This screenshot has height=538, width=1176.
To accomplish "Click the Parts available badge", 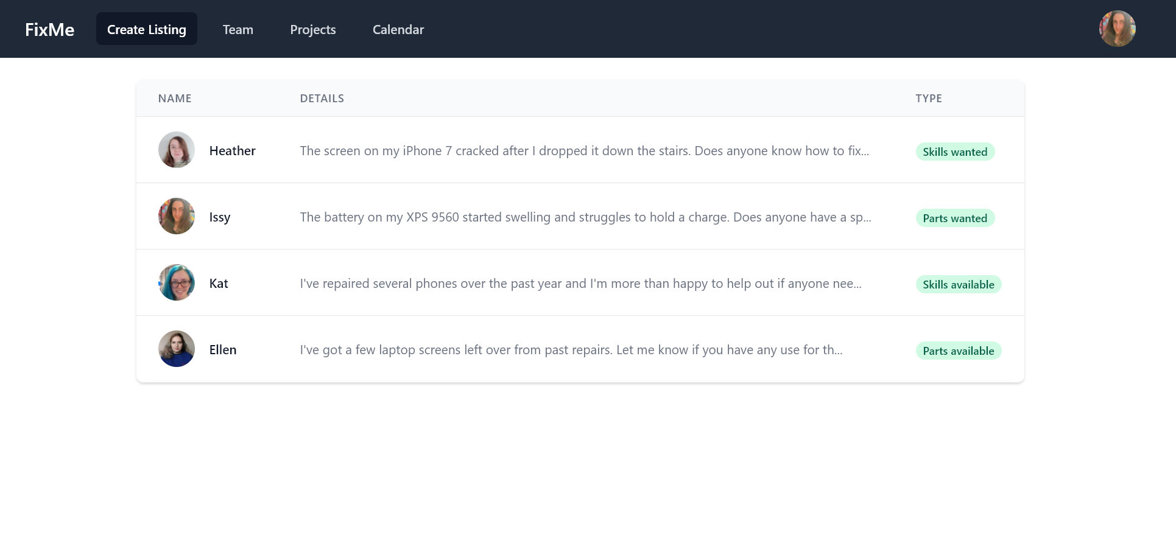I will 959,351.
